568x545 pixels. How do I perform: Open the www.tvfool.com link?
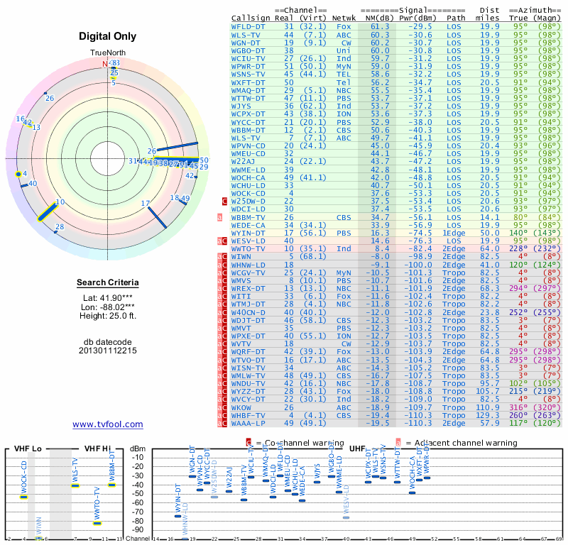pyautogui.click(x=108, y=424)
